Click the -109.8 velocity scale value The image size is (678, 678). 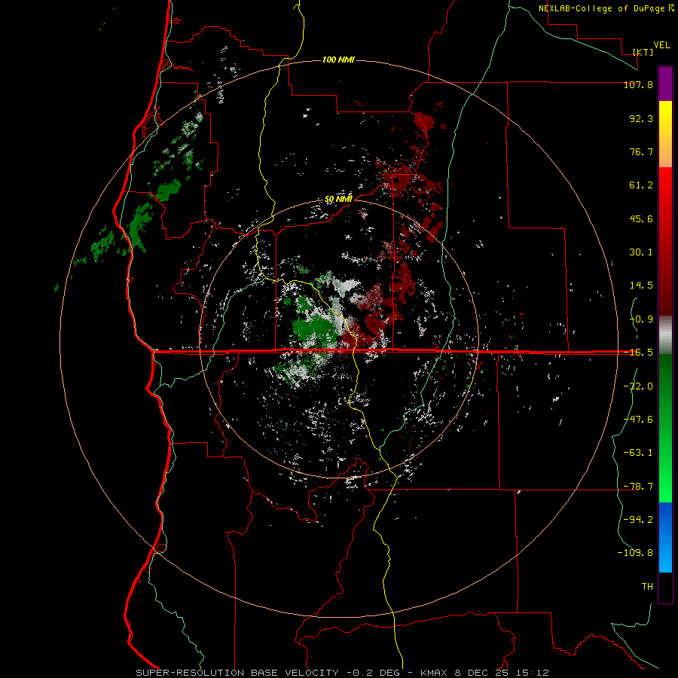pyautogui.click(x=635, y=553)
